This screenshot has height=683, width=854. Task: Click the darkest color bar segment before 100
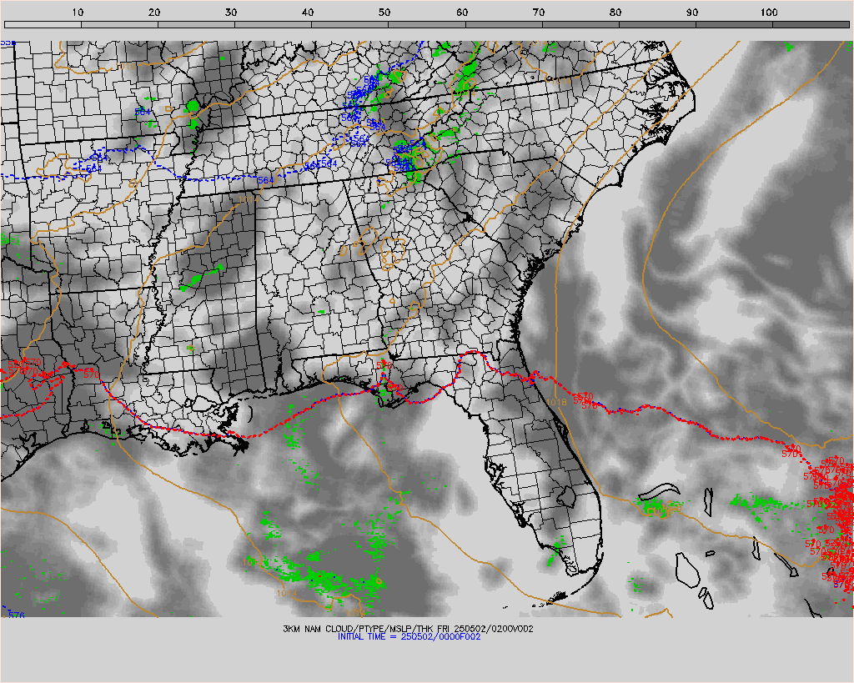click(734, 24)
